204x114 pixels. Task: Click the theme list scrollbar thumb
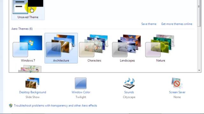pyautogui.click(x=199, y=13)
